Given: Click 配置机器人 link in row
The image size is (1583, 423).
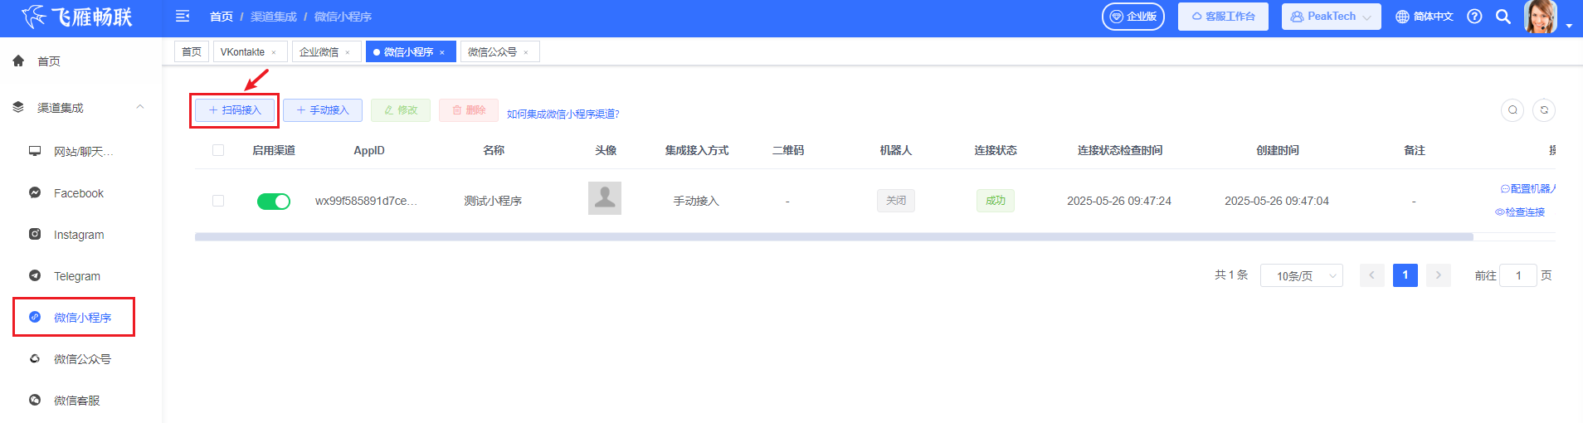Looking at the screenshot, I should click(1528, 188).
